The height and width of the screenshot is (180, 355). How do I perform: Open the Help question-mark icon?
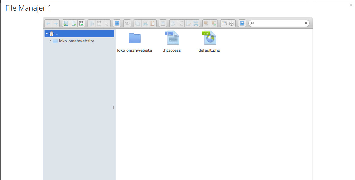(x=242, y=23)
